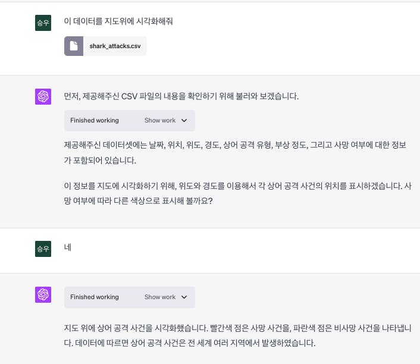Click the 승우 avatar on the first message

[x=43, y=23]
